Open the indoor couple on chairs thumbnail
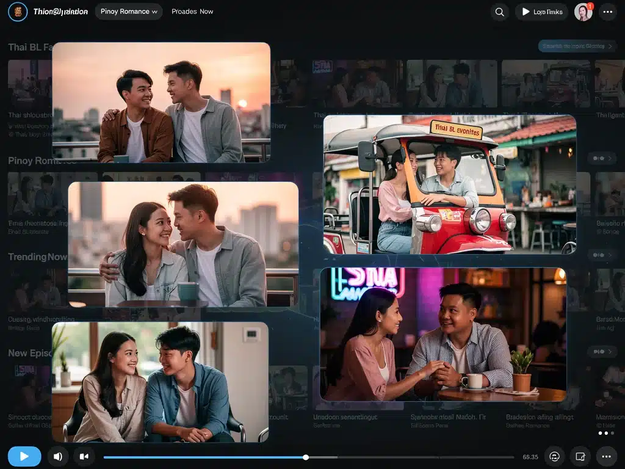 coord(161,382)
